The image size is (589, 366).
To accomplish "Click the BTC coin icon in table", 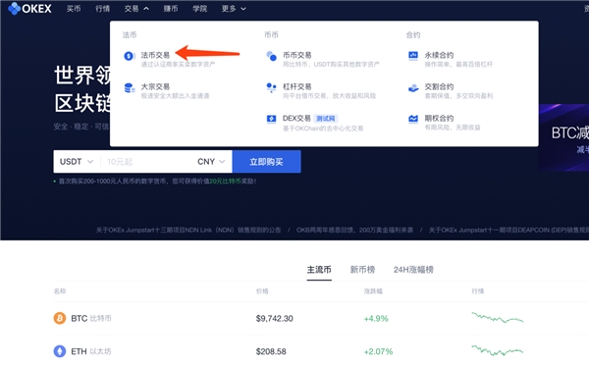I will (59, 318).
